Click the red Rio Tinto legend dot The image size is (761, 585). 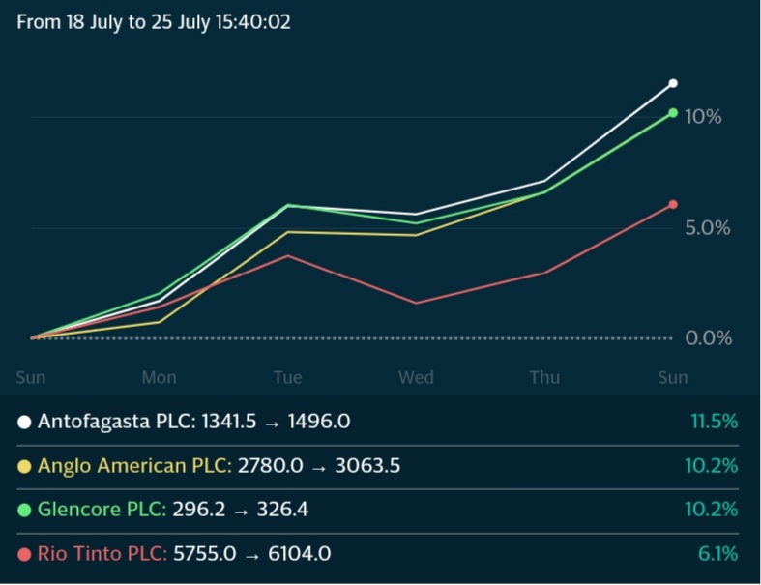coord(24,554)
